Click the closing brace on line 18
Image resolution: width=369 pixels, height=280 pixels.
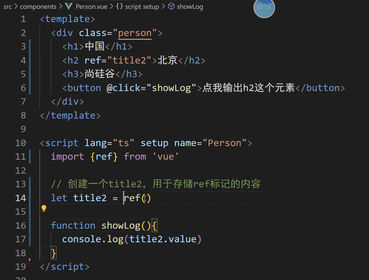coord(54,253)
